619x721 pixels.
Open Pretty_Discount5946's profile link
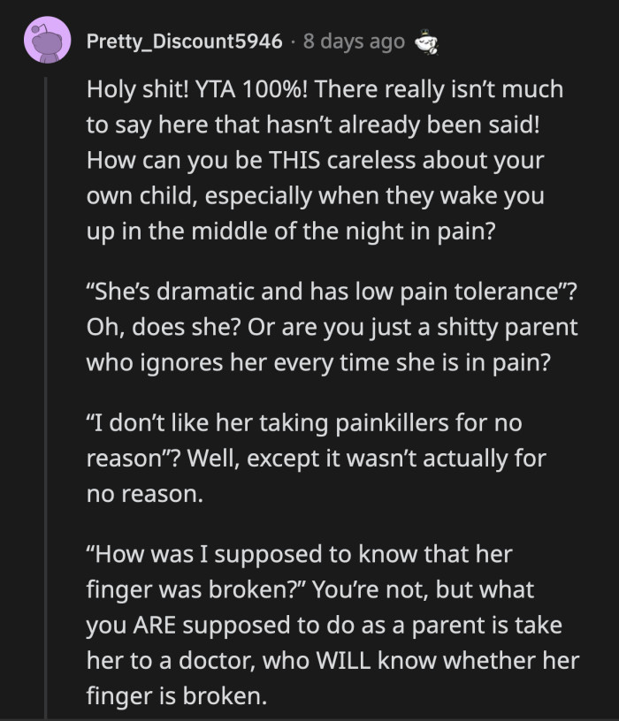(x=185, y=40)
